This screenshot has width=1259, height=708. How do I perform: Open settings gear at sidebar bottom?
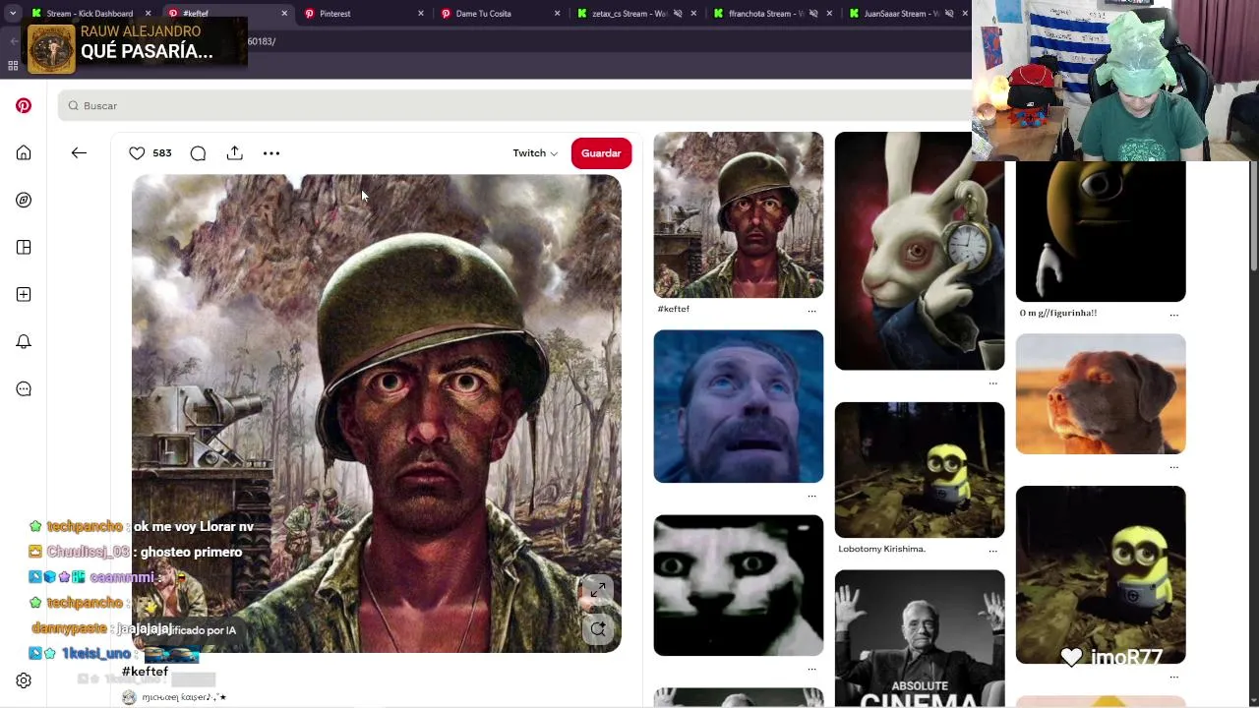[24, 680]
